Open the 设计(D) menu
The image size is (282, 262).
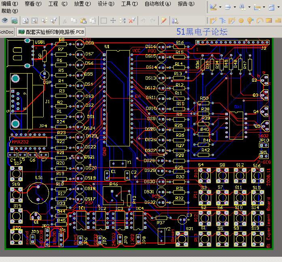(106, 4)
